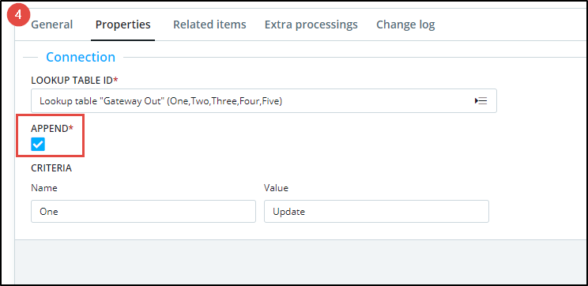
Task: Go to the Extra processings tab
Action: (x=311, y=24)
